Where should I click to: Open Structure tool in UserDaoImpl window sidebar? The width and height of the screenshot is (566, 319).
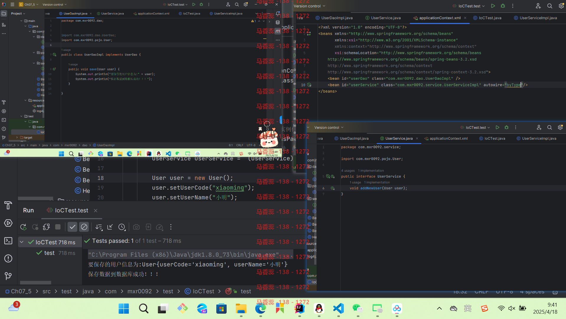point(4,25)
